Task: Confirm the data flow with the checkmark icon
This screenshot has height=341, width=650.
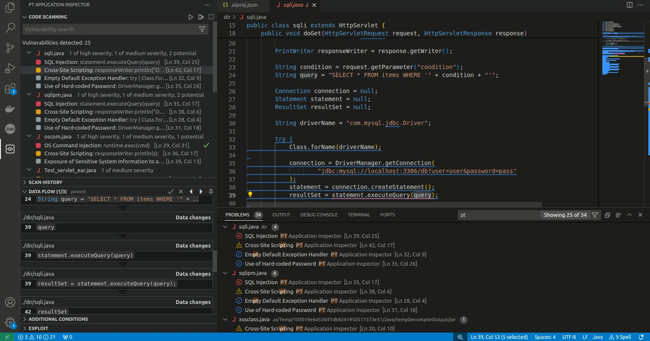Action: pos(171,191)
